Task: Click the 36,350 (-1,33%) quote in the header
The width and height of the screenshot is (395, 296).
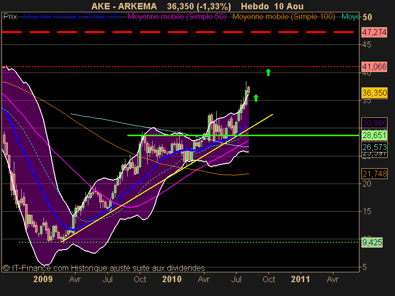Action: pyautogui.click(x=199, y=6)
